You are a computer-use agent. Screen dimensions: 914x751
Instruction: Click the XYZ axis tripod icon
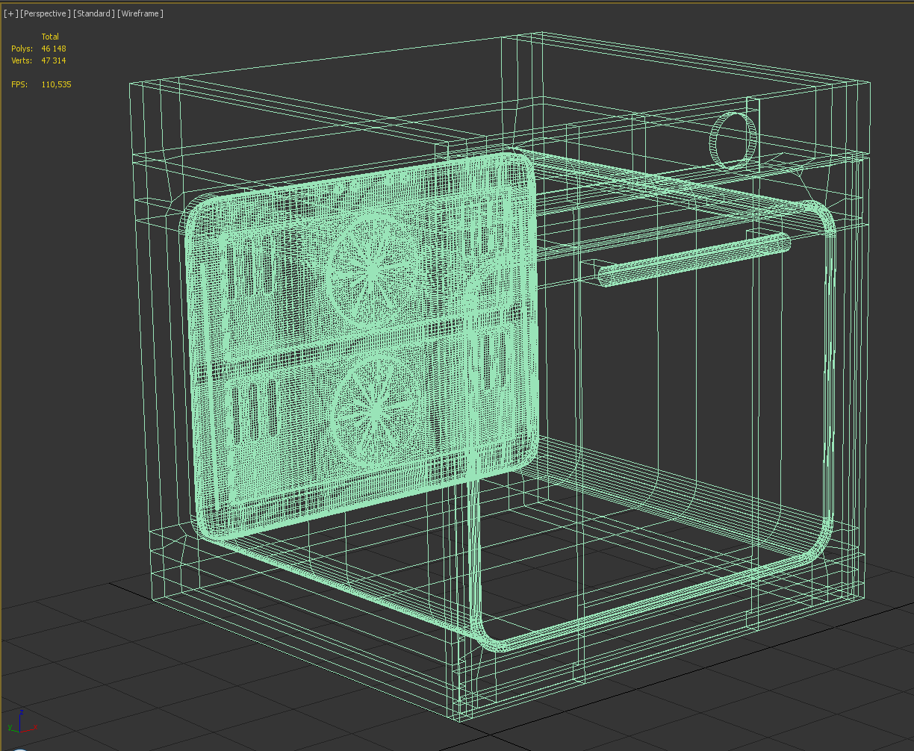20,723
